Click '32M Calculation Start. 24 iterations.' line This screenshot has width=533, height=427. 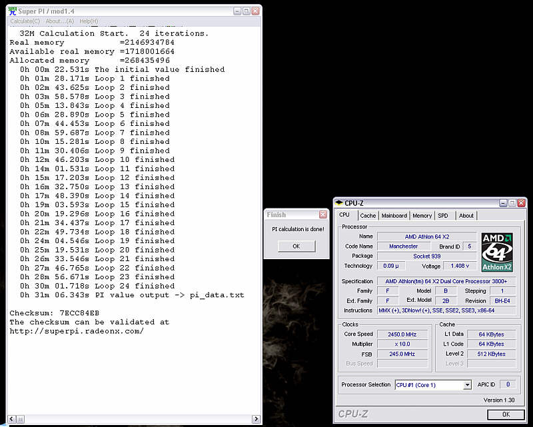pos(114,33)
